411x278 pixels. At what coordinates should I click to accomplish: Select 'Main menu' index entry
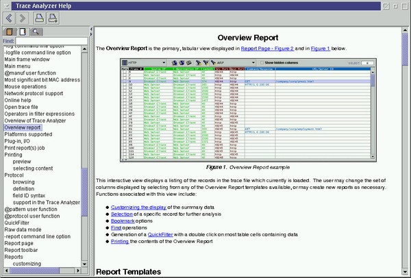[17, 66]
